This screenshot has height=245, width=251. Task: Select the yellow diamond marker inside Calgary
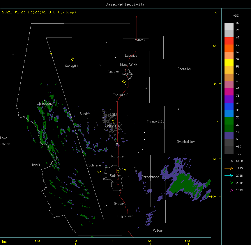118,171
